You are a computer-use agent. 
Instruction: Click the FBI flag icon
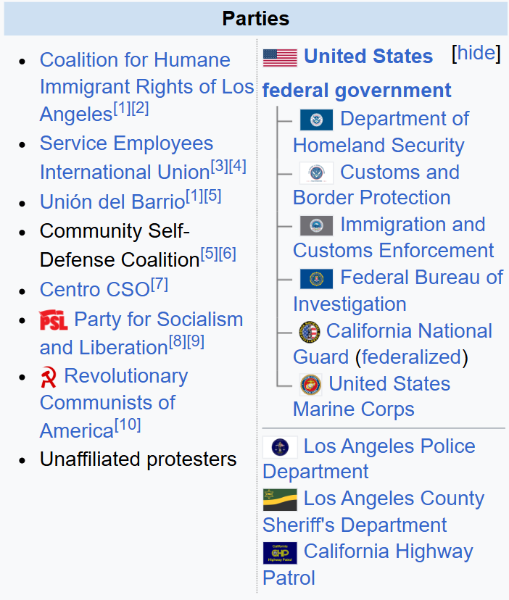[x=316, y=278]
